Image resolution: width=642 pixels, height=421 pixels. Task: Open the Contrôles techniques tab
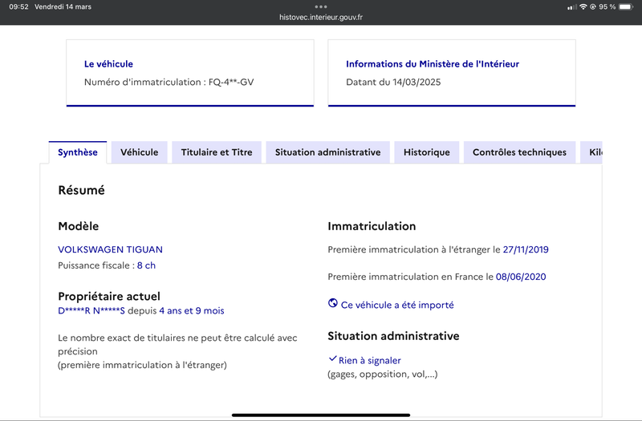[519, 152]
